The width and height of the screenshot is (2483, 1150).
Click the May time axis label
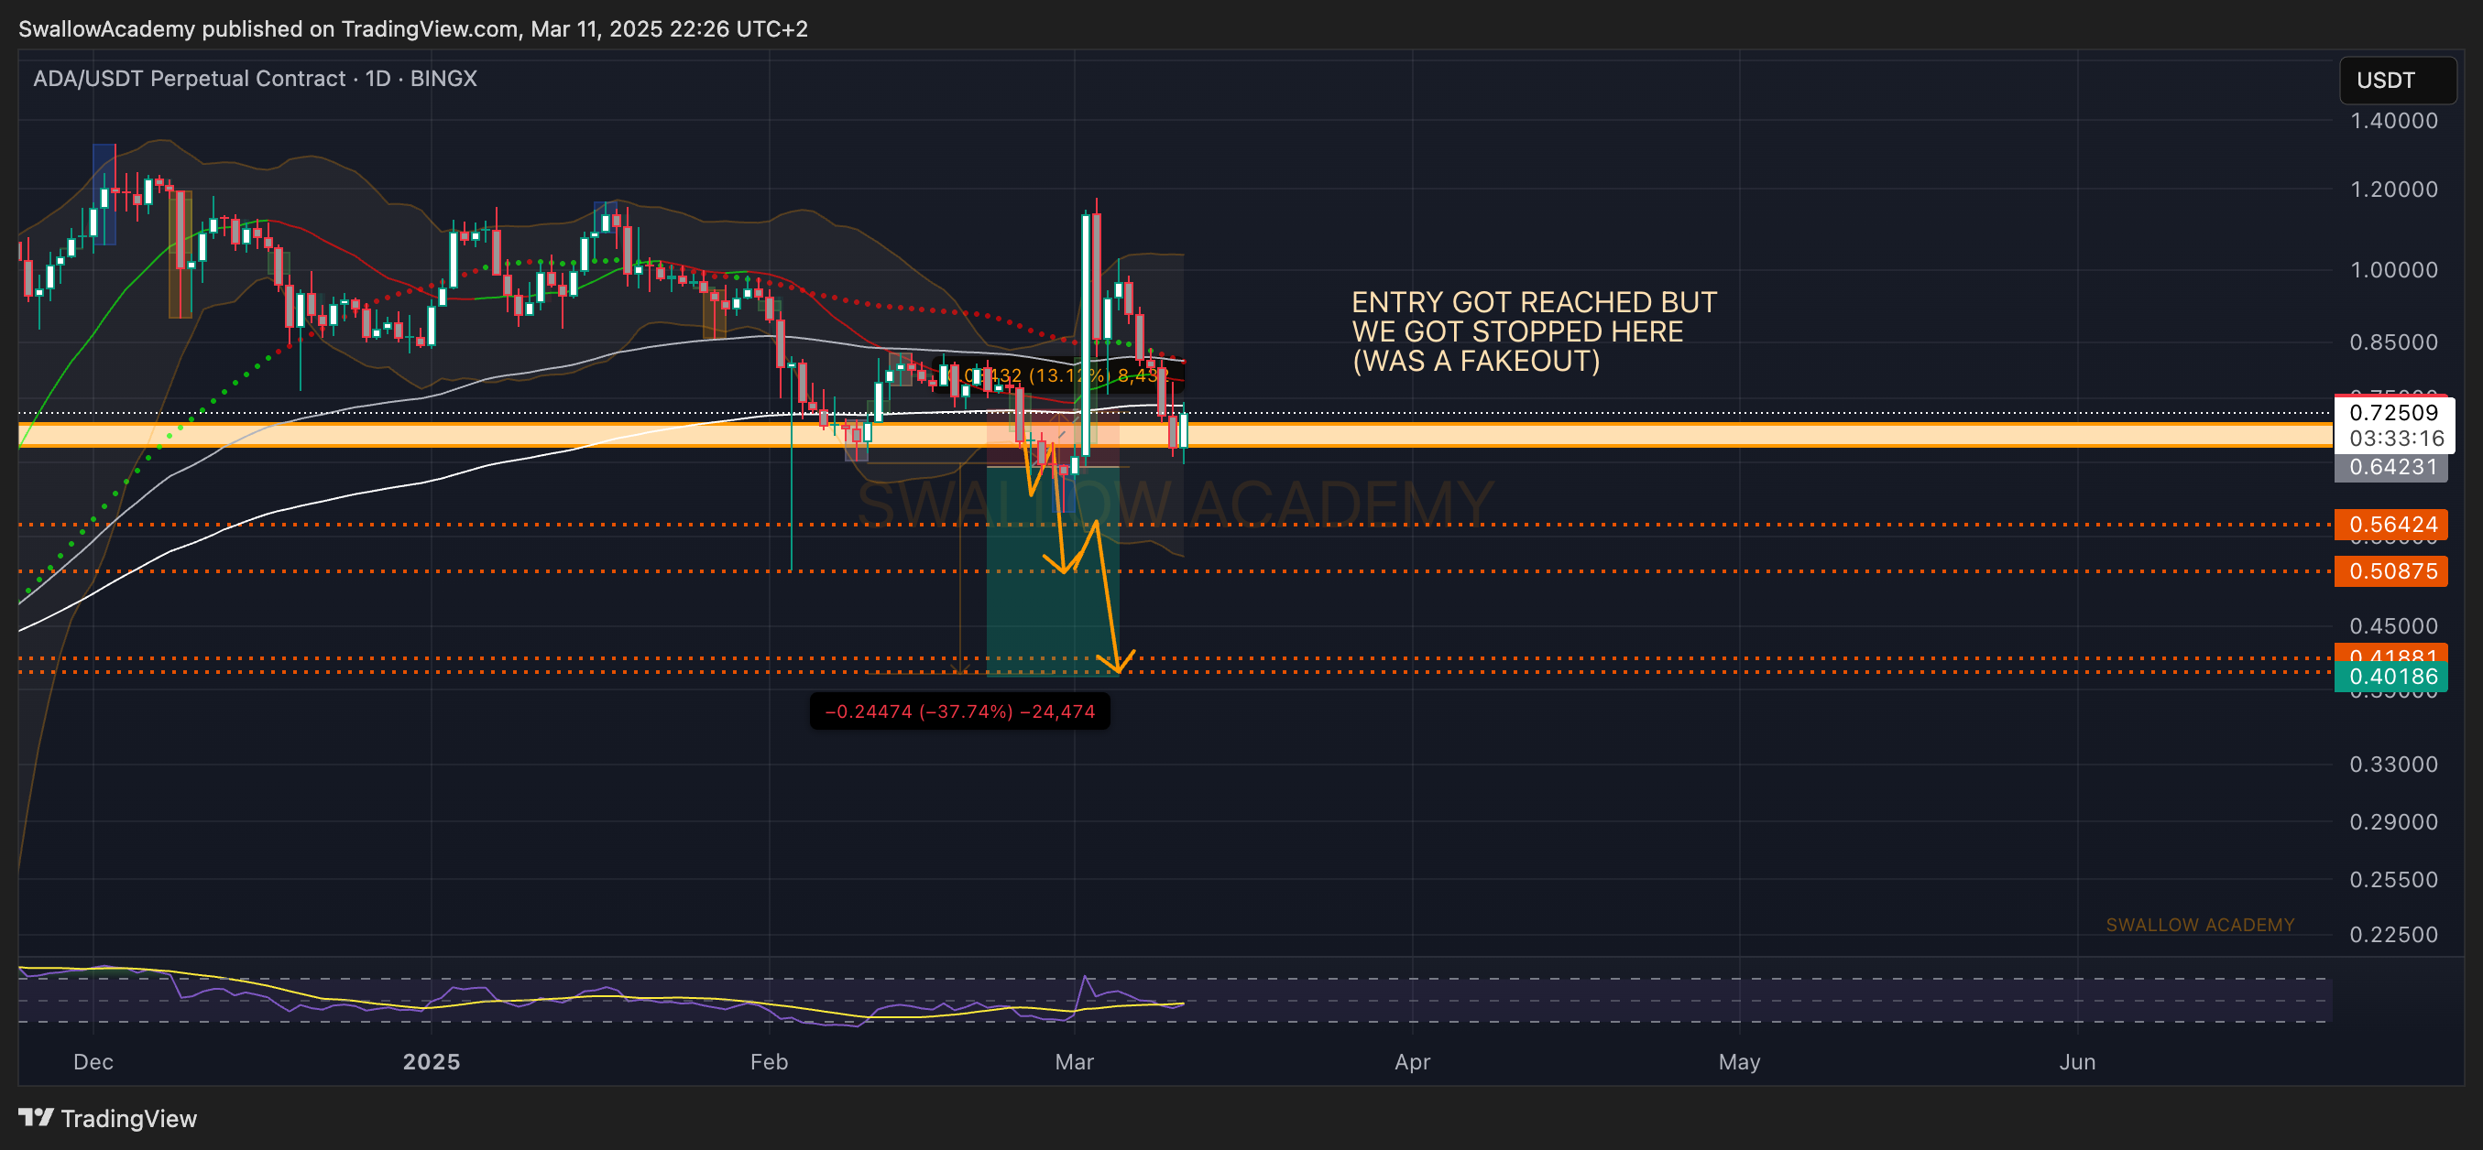1740,1061
